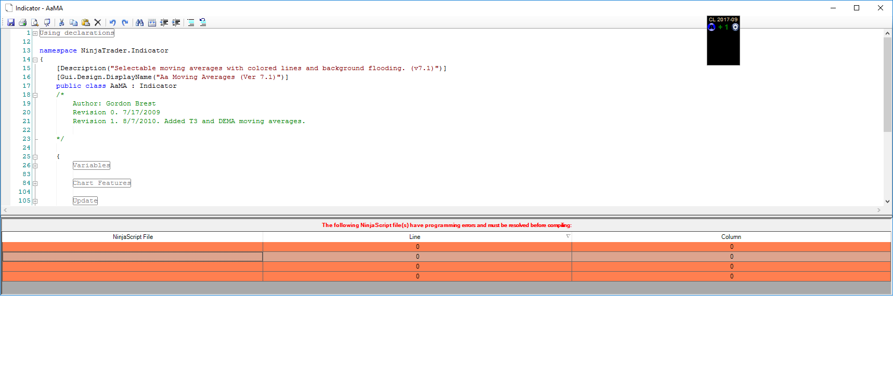Click horizontal scroll right arrow in editor
The width and height of the screenshot is (893, 374).
click(x=879, y=210)
